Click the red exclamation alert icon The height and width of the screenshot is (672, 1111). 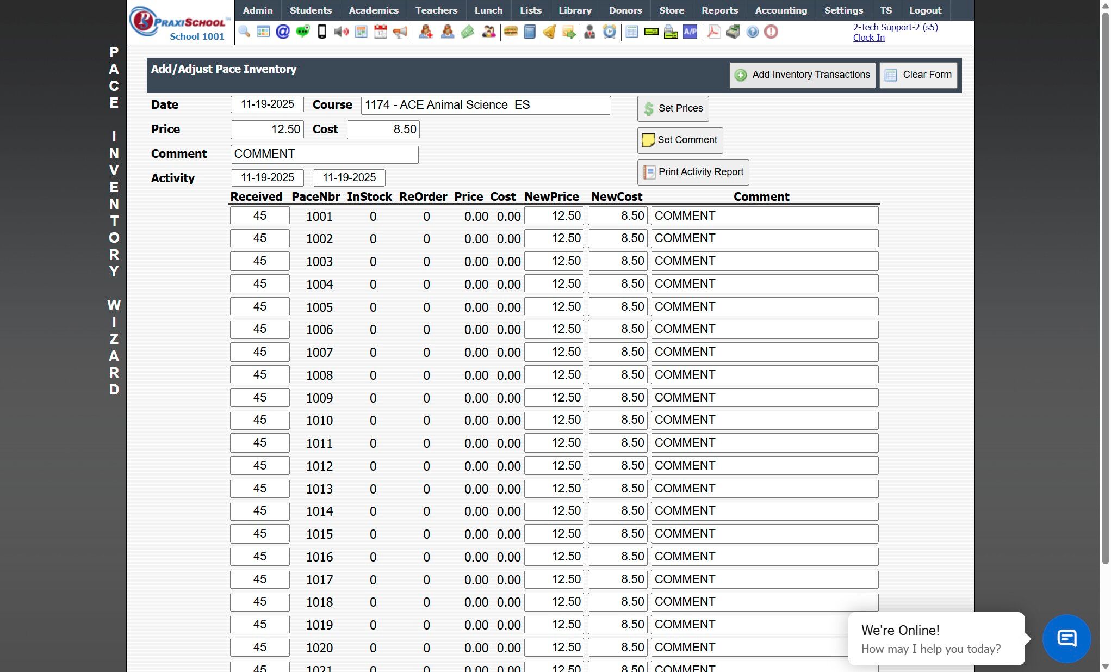click(x=771, y=32)
